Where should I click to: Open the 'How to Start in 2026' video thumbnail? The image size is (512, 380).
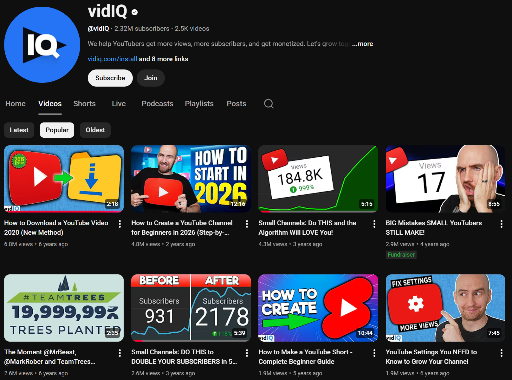coord(191,179)
